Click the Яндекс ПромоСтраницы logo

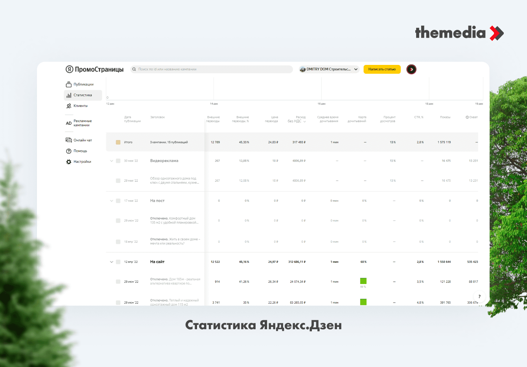coord(94,69)
